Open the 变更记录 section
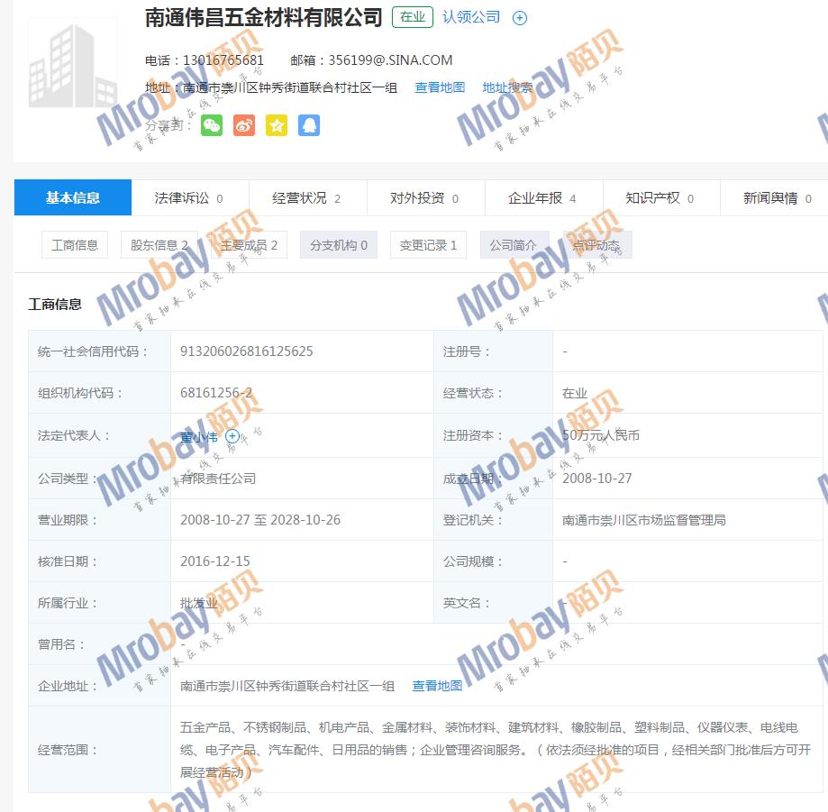This screenshot has height=812, width=828. click(428, 245)
